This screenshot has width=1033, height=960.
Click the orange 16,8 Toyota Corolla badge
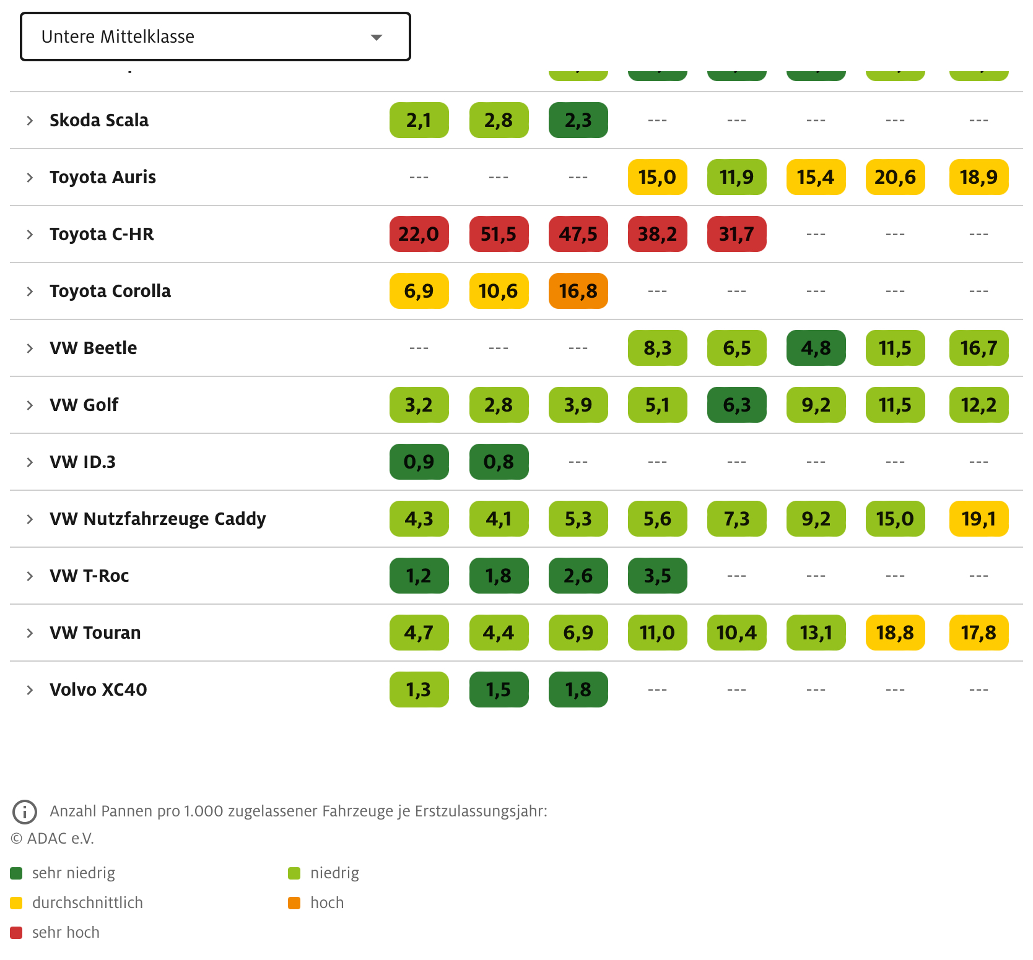(x=578, y=291)
